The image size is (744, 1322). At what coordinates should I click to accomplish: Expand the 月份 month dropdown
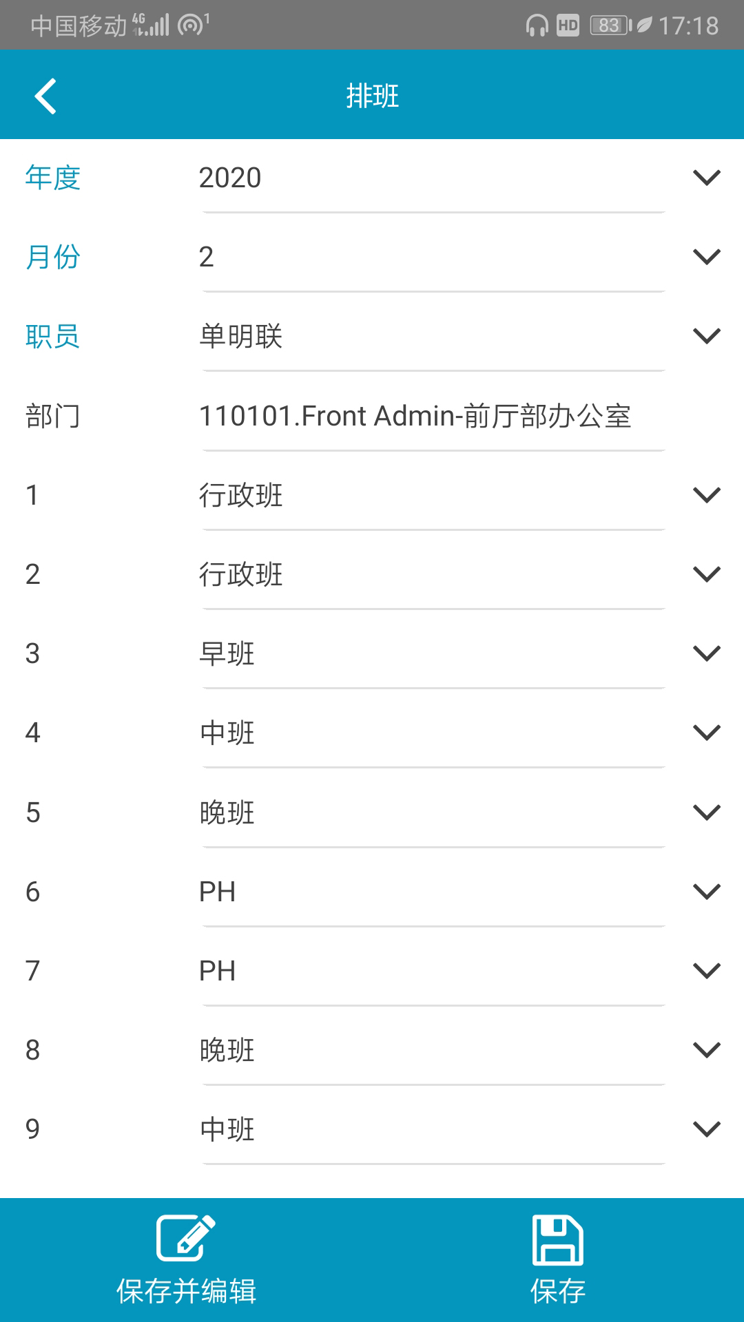click(x=706, y=257)
